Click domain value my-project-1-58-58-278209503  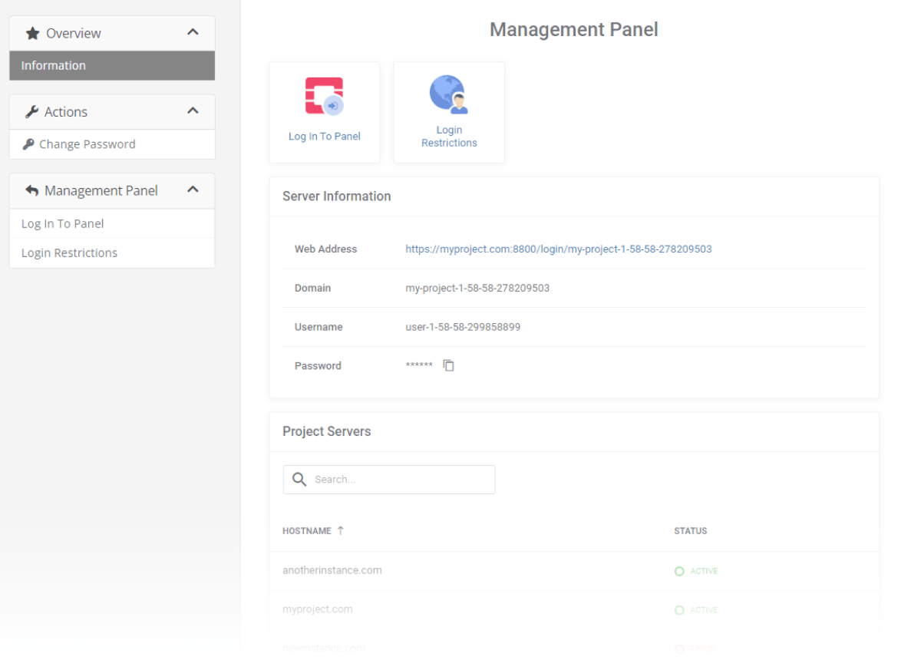(477, 288)
